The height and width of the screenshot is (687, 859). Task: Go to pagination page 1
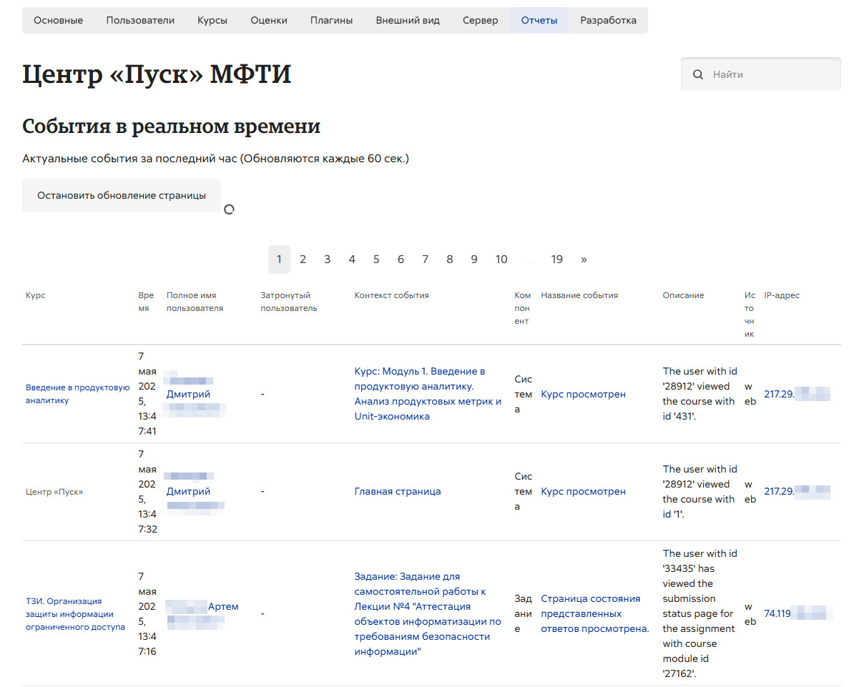279,260
